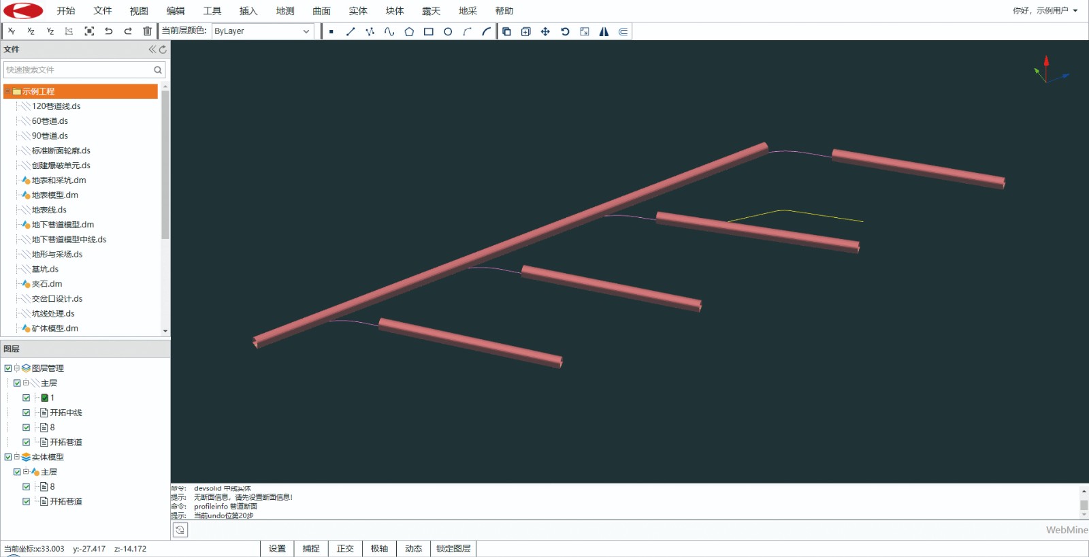1089x557 pixels.
Task: Collapse the 图层管理 tree node
Action: click(16, 368)
